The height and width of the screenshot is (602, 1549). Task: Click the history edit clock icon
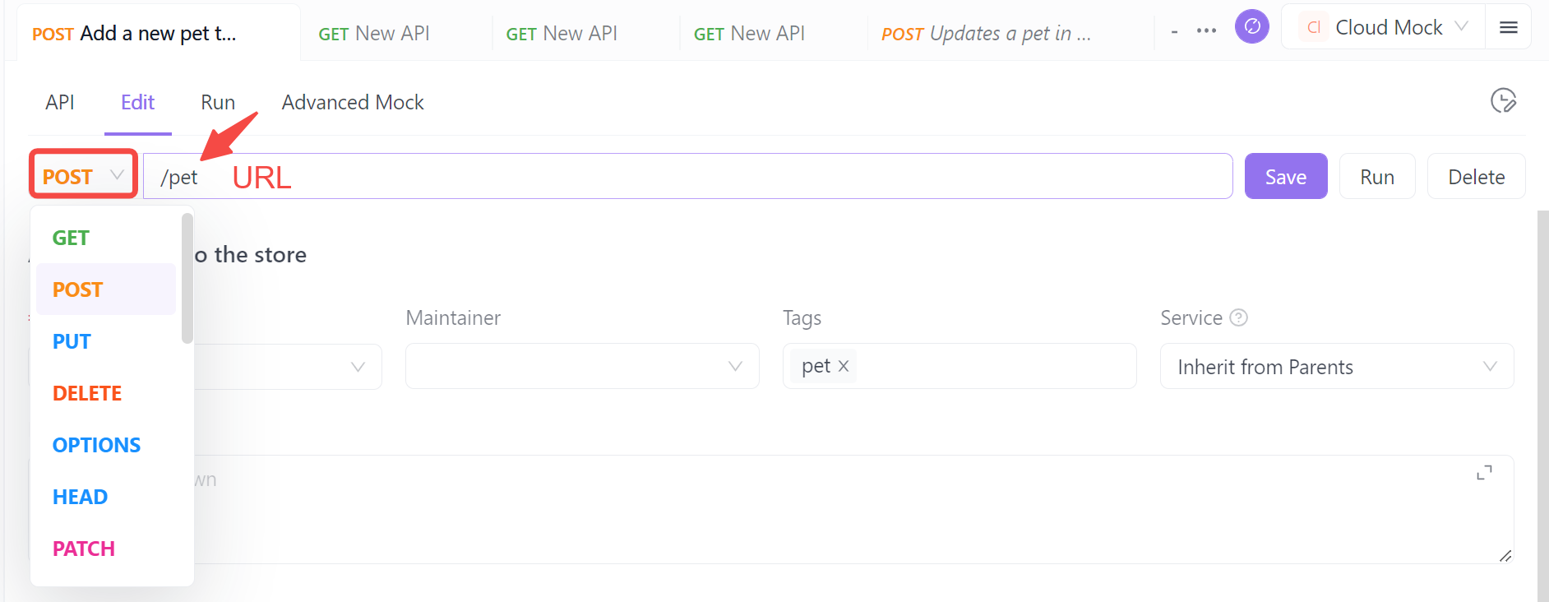click(1503, 101)
